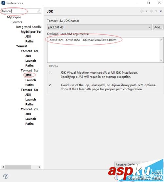The height and width of the screenshot is (182, 164).
Task: Click the back navigation arrow icon
Action: (x=142, y=11)
